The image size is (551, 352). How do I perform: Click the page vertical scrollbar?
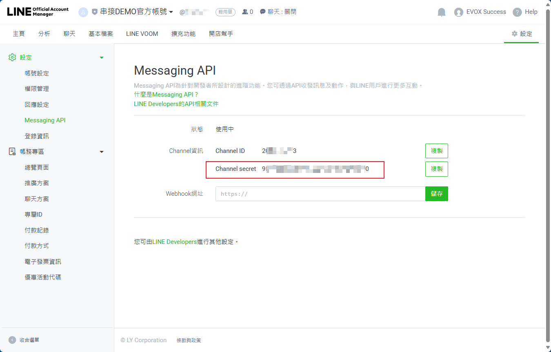coord(548,176)
